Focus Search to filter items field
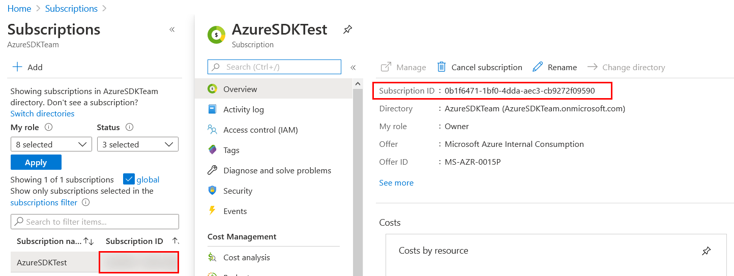 [x=95, y=222]
